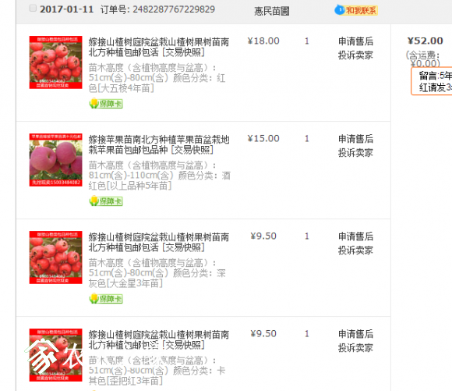Click the 保障卡 badge under first item
The width and height of the screenshot is (452, 391).
[x=106, y=103]
